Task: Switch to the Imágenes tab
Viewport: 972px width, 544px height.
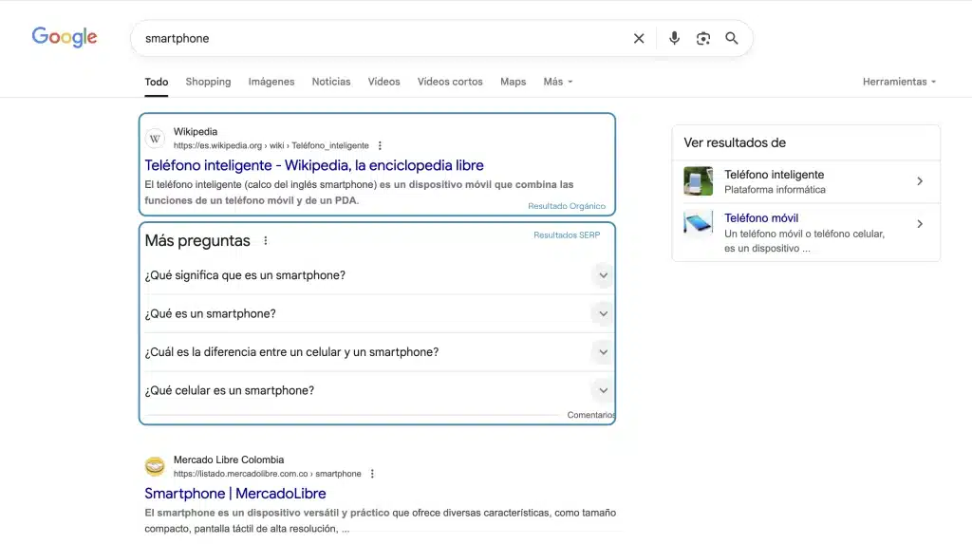Action: coord(271,82)
